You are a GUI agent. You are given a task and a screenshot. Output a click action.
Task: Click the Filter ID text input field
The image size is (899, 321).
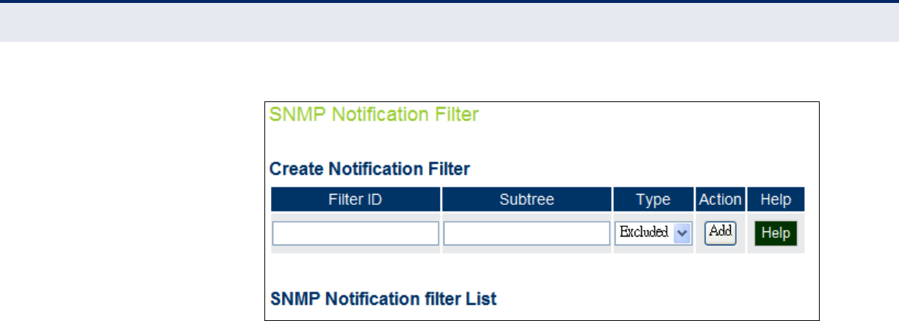355,233
